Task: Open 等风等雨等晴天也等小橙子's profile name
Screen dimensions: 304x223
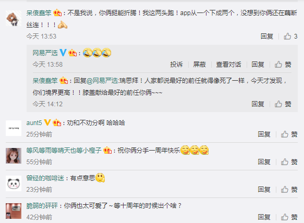Action: coord(64,150)
